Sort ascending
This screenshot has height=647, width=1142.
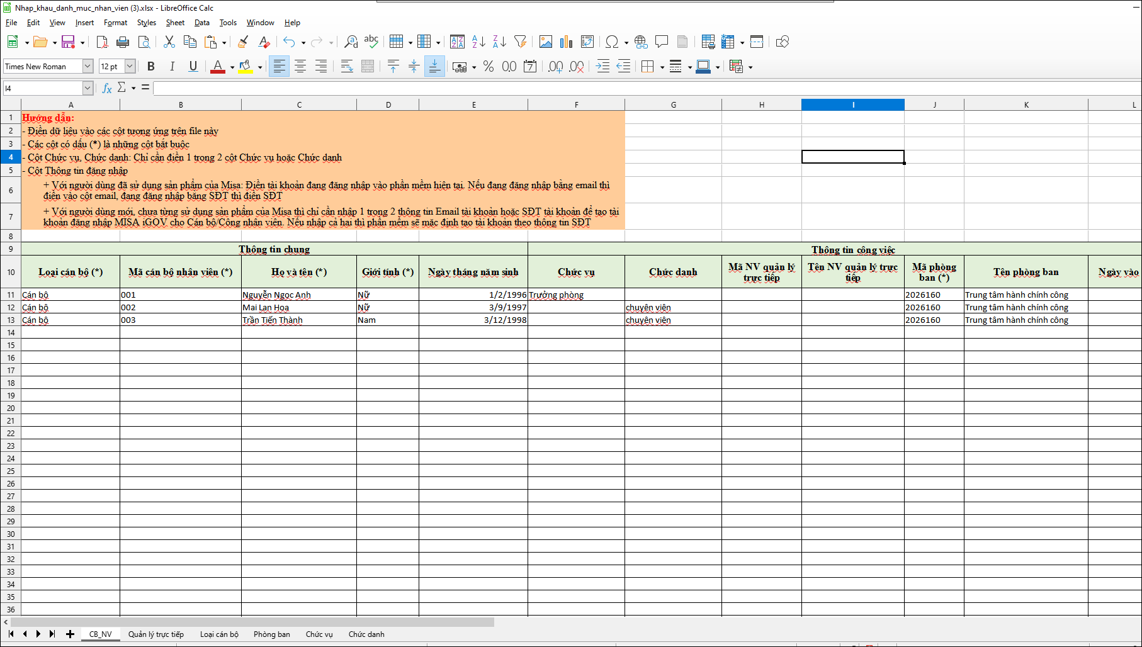coord(478,42)
